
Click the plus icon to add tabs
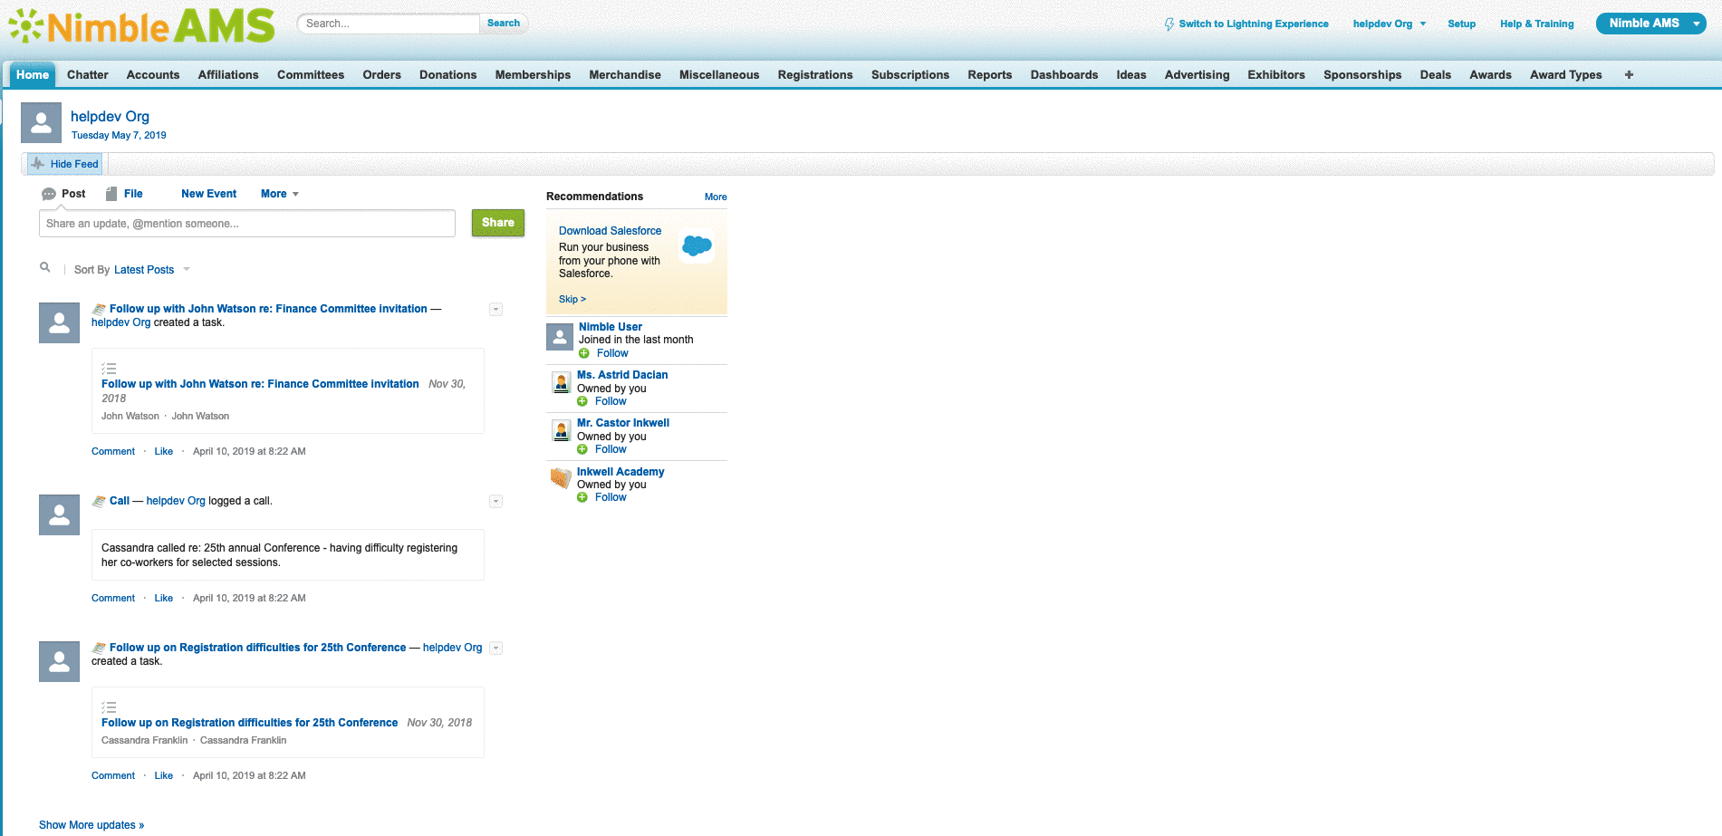[1629, 75]
